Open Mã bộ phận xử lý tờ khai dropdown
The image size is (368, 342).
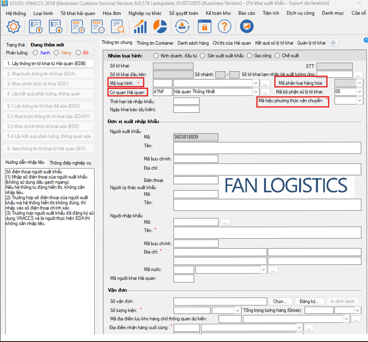coord(360,92)
